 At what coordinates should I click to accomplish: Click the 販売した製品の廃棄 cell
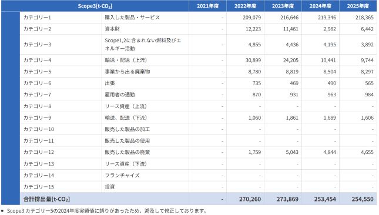coord(128,152)
